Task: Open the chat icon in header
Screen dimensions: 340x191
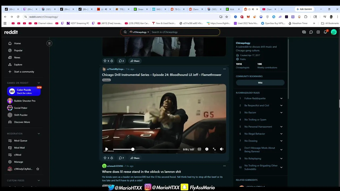Action: (x=311, y=32)
